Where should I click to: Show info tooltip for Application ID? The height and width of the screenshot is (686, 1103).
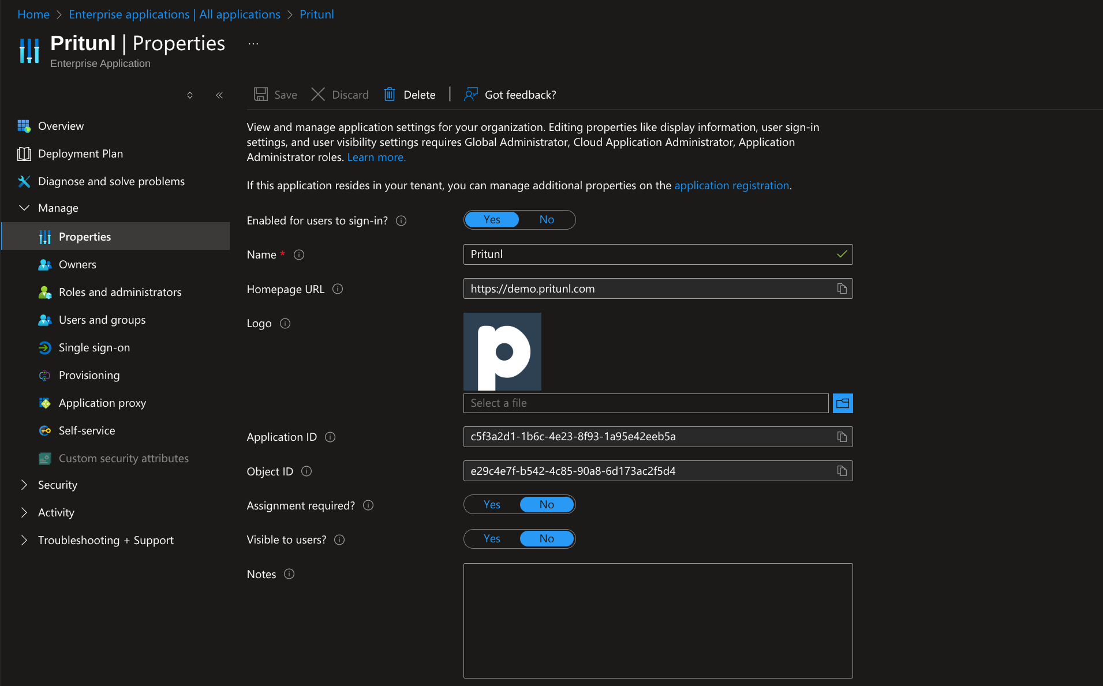(x=330, y=437)
